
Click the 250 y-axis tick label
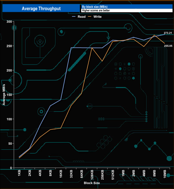point(9,46)
